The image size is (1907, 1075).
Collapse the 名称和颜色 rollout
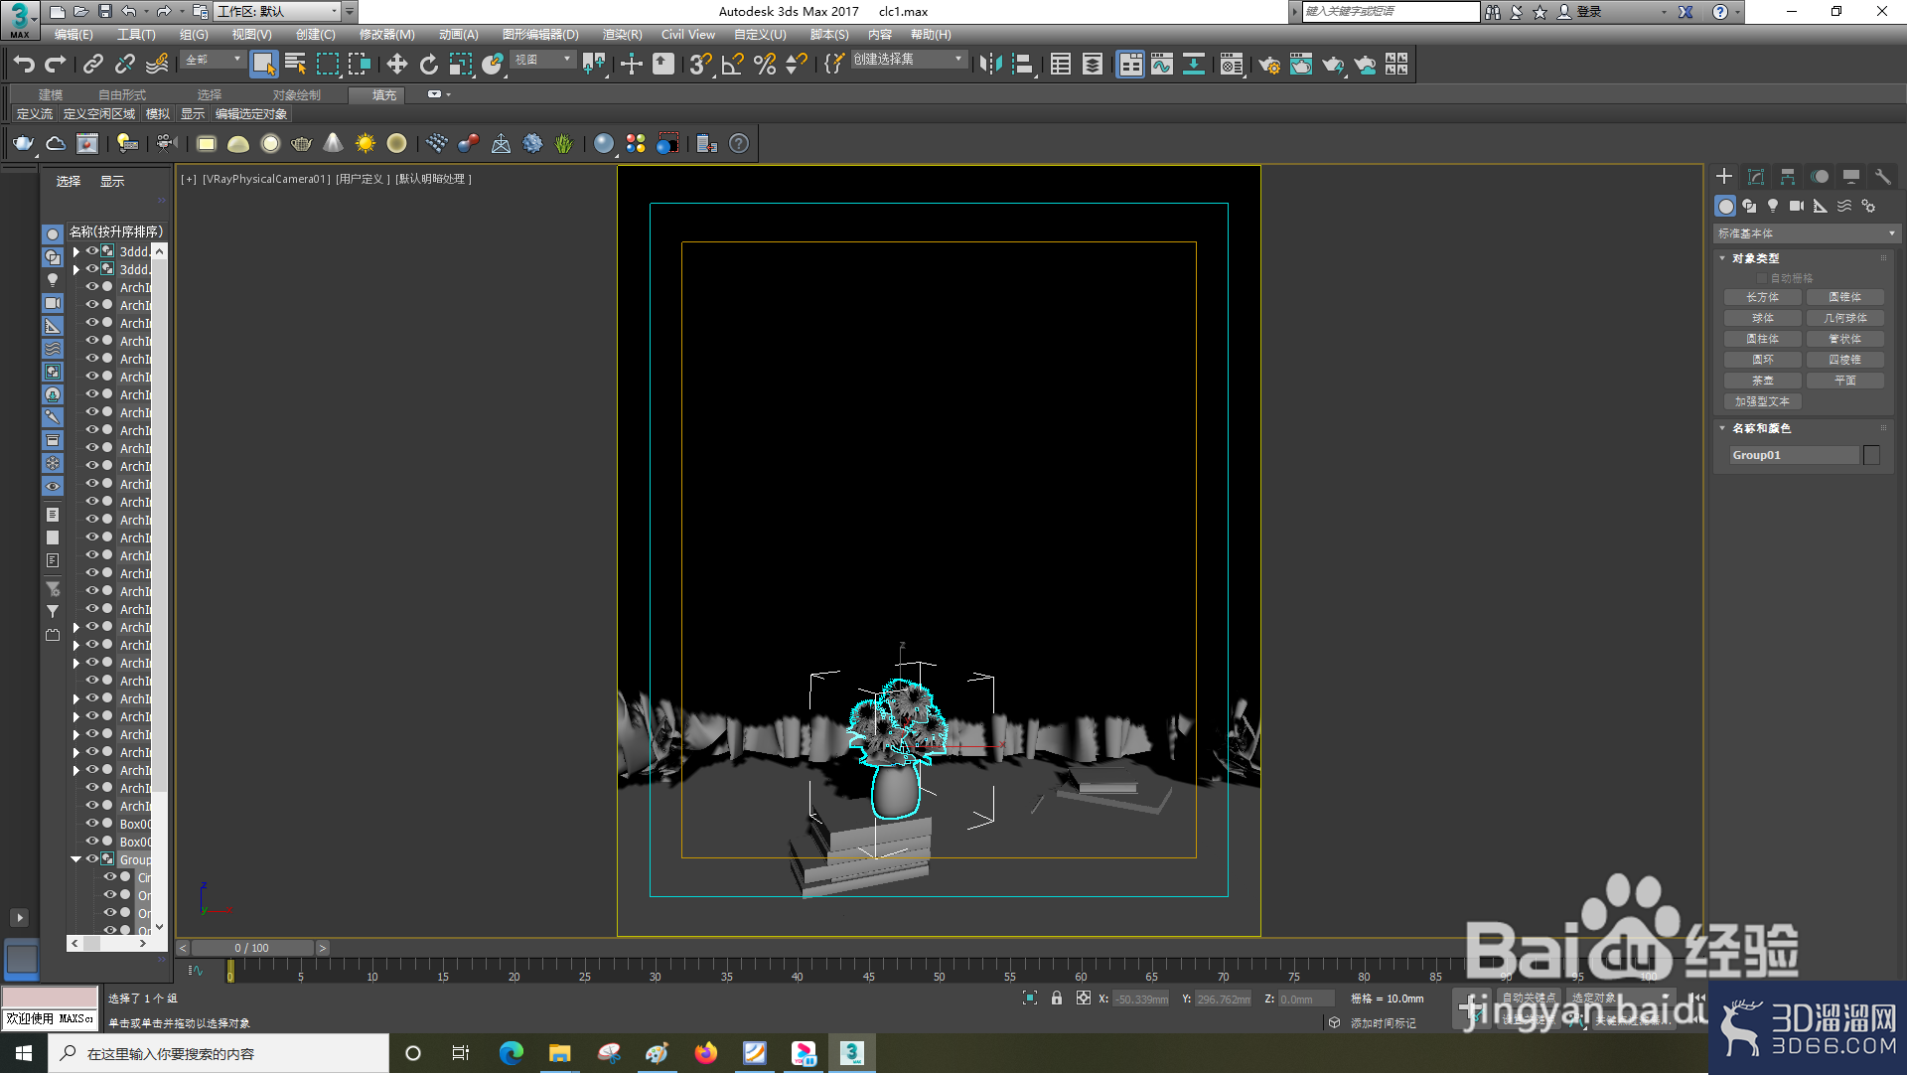[x=1722, y=428]
